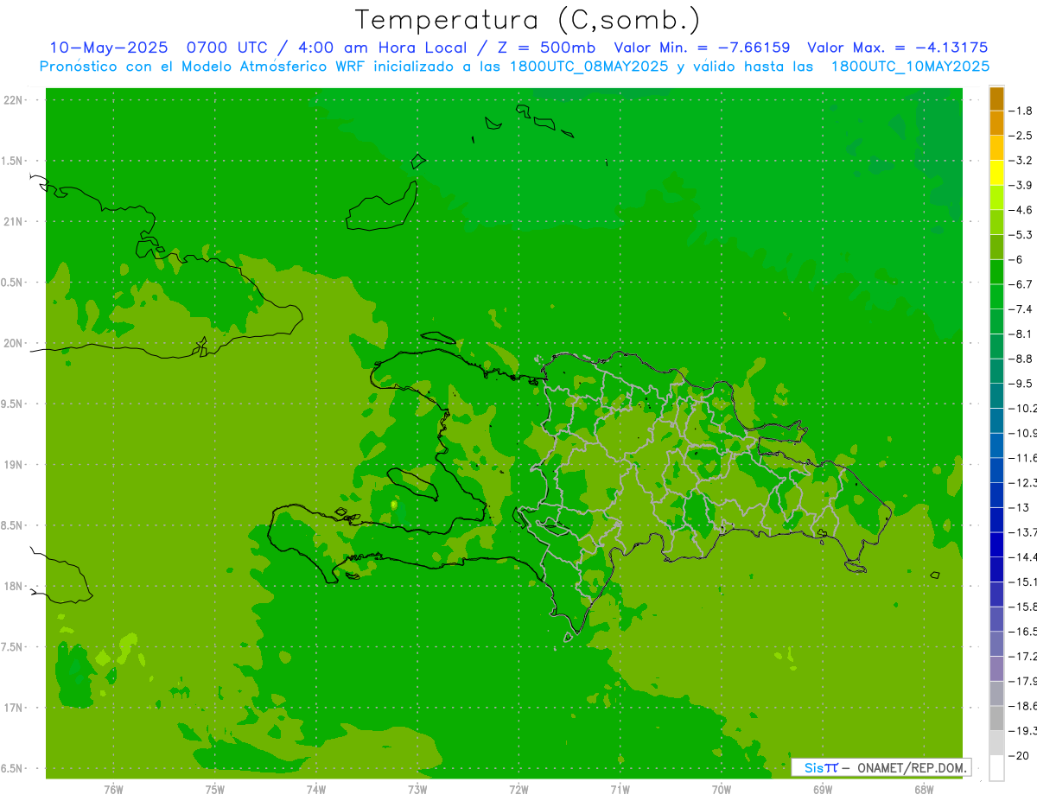The image size is (1037, 801).
Task: Click the "68W" longitude tick label
Action: [x=924, y=790]
